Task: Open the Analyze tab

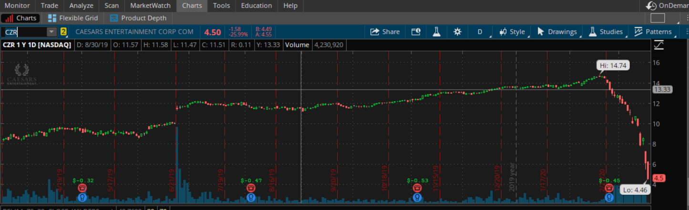Action: (x=81, y=6)
